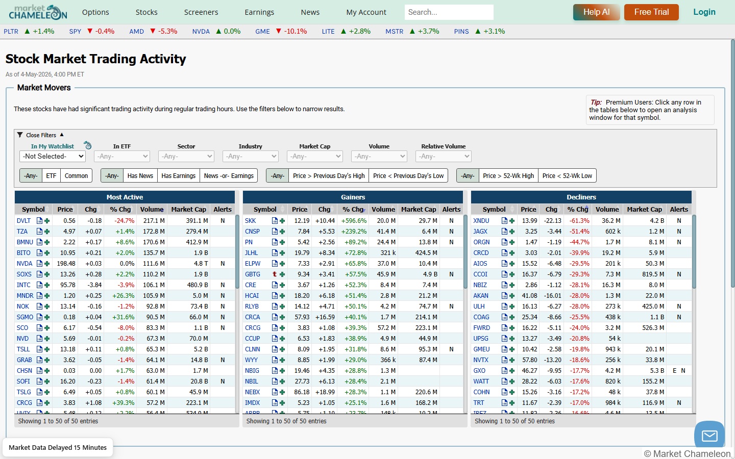735x459 pixels.
Task: Add CNSP to watchlist via plus icon
Action: click(x=282, y=232)
